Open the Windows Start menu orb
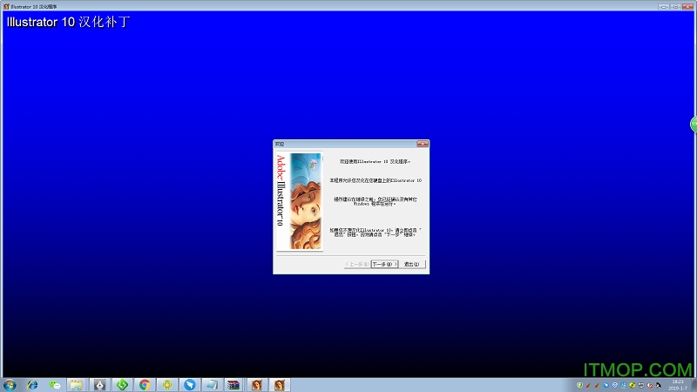Screen dimensions: 697x392 [10, 385]
